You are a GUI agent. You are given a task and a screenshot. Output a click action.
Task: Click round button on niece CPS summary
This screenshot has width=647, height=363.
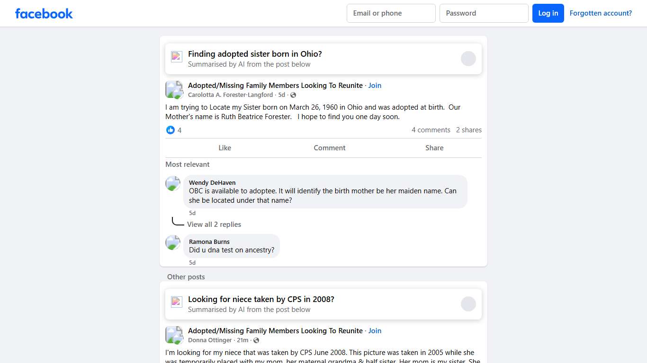point(468,304)
